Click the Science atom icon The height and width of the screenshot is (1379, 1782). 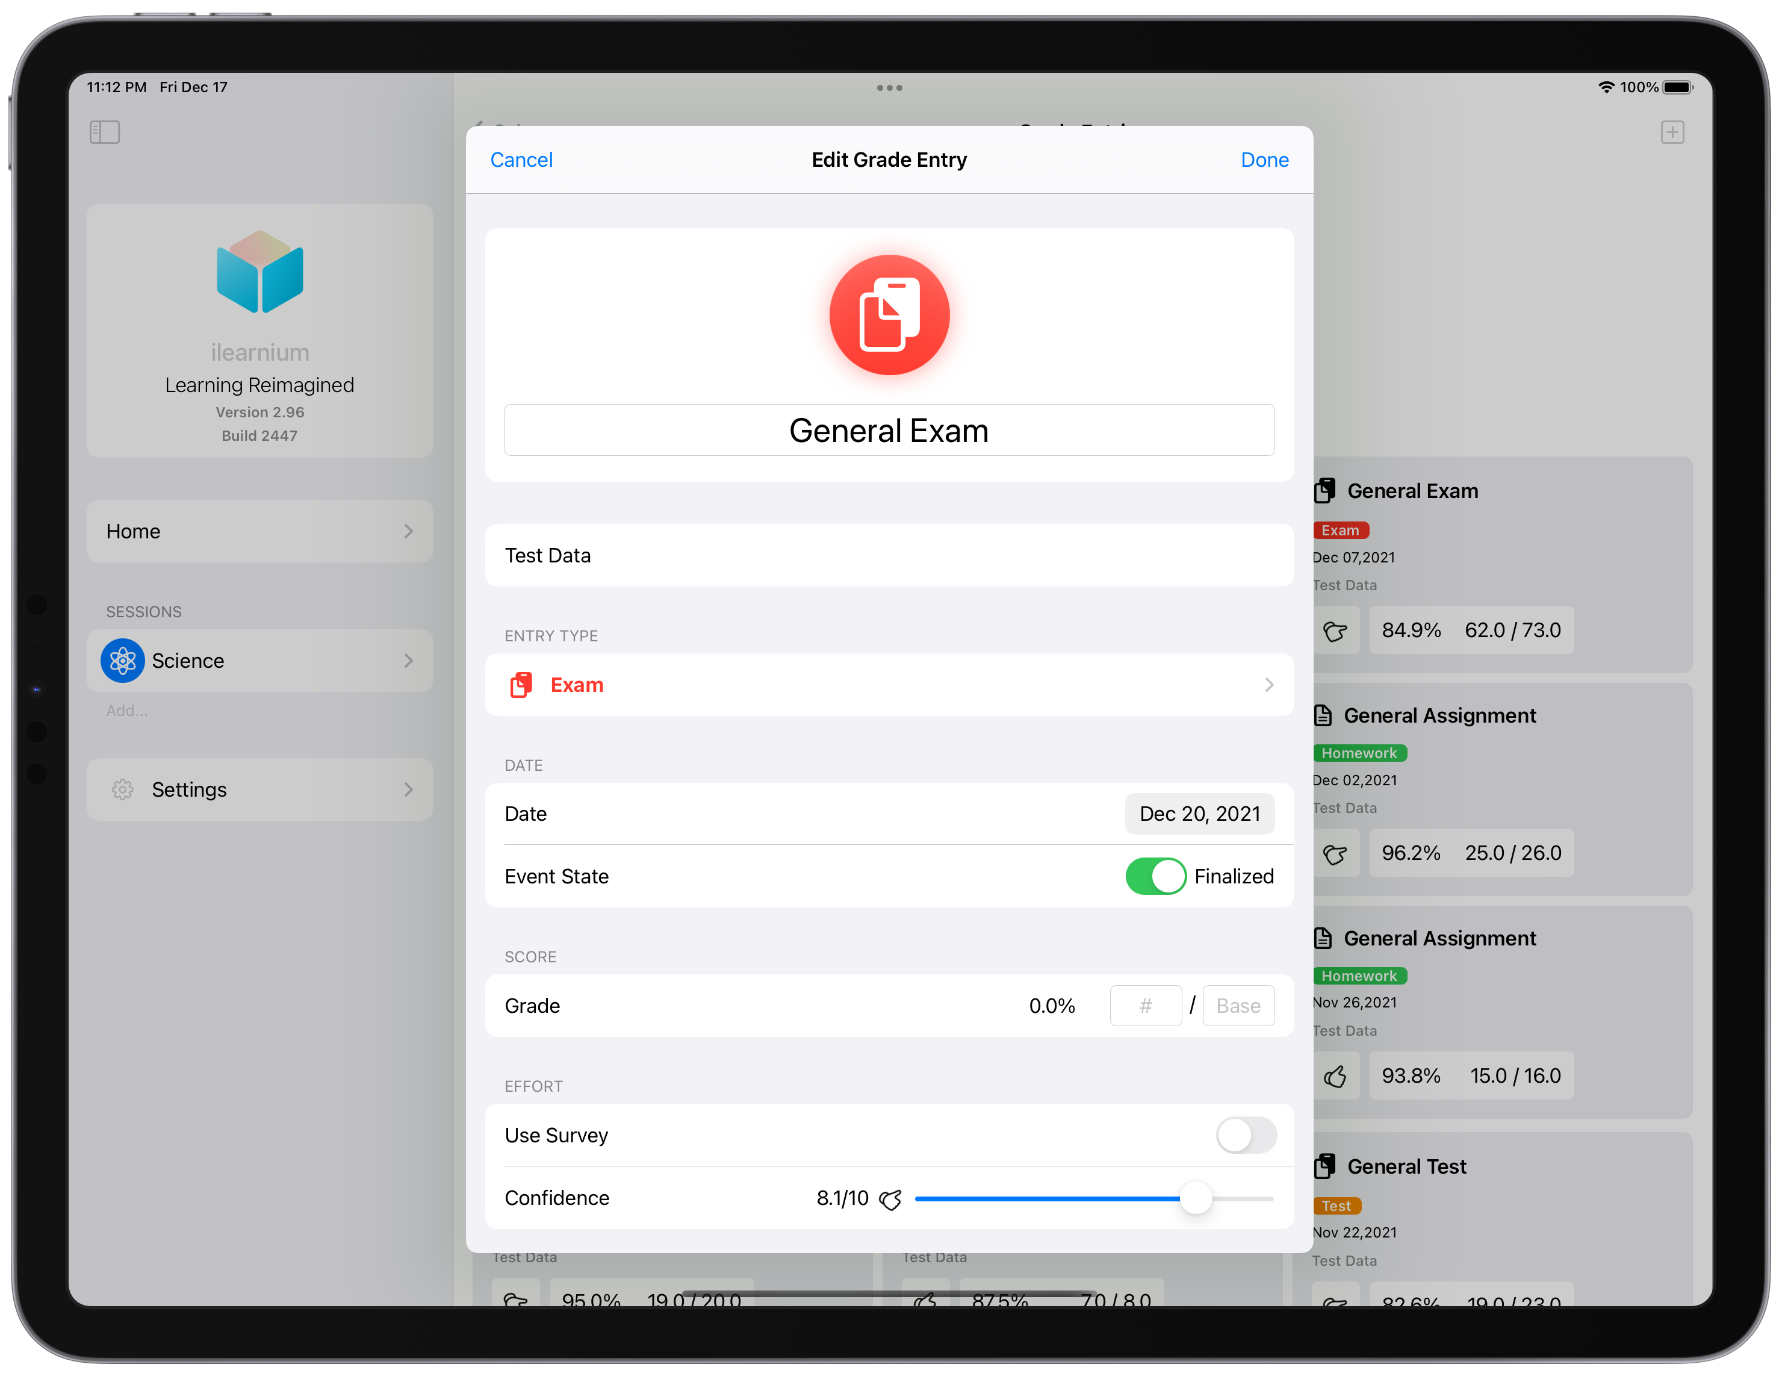coord(122,660)
